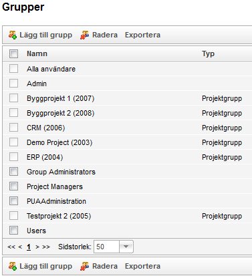Click the Radera delete icon in top toolbar
This screenshot has width=252, height=276.
pyautogui.click(x=84, y=35)
